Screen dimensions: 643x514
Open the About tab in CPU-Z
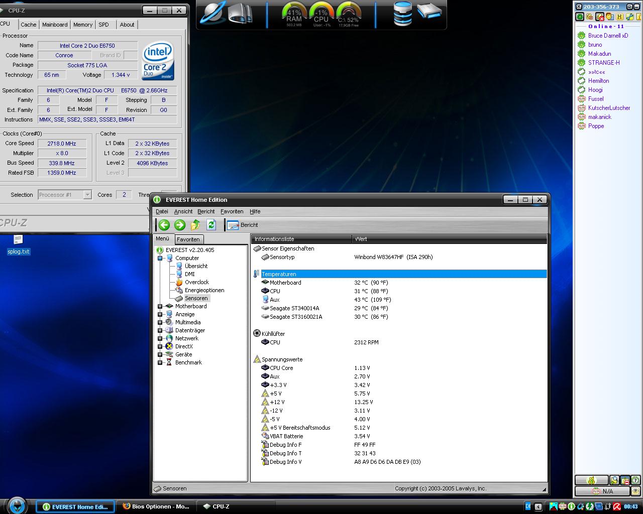coord(127,25)
